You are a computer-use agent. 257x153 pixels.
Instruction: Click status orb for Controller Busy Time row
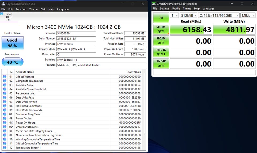click(x=5, y=114)
